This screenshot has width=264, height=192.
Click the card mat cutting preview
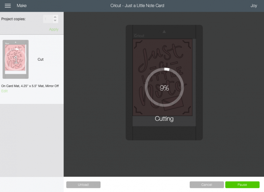click(164, 82)
